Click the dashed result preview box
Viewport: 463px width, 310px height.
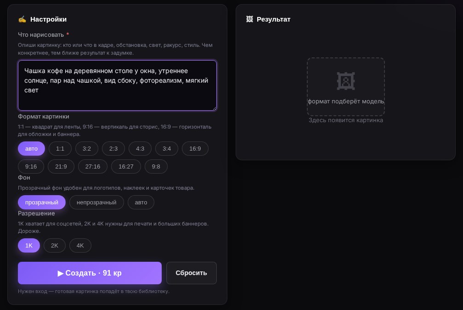[346, 86]
